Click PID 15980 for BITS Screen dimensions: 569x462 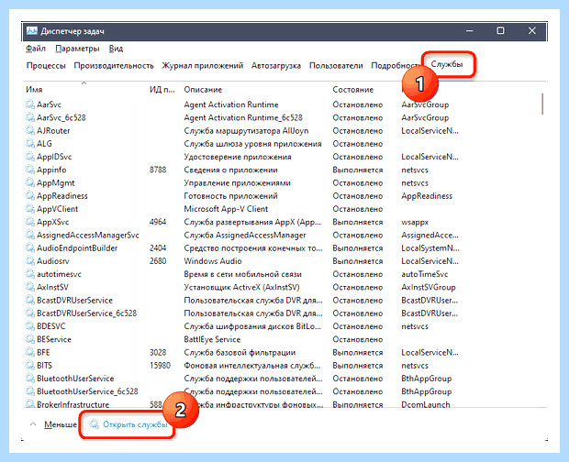[x=160, y=365]
